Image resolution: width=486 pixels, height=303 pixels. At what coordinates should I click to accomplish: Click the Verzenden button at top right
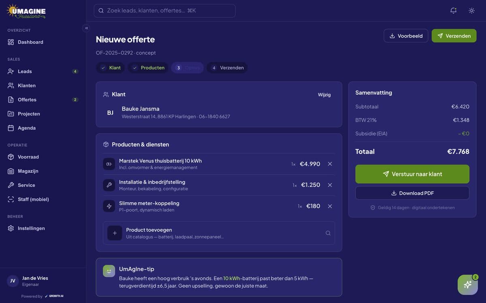(454, 36)
